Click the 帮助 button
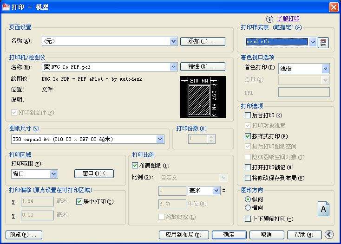The width and height of the screenshot is (341, 244). point(304,235)
